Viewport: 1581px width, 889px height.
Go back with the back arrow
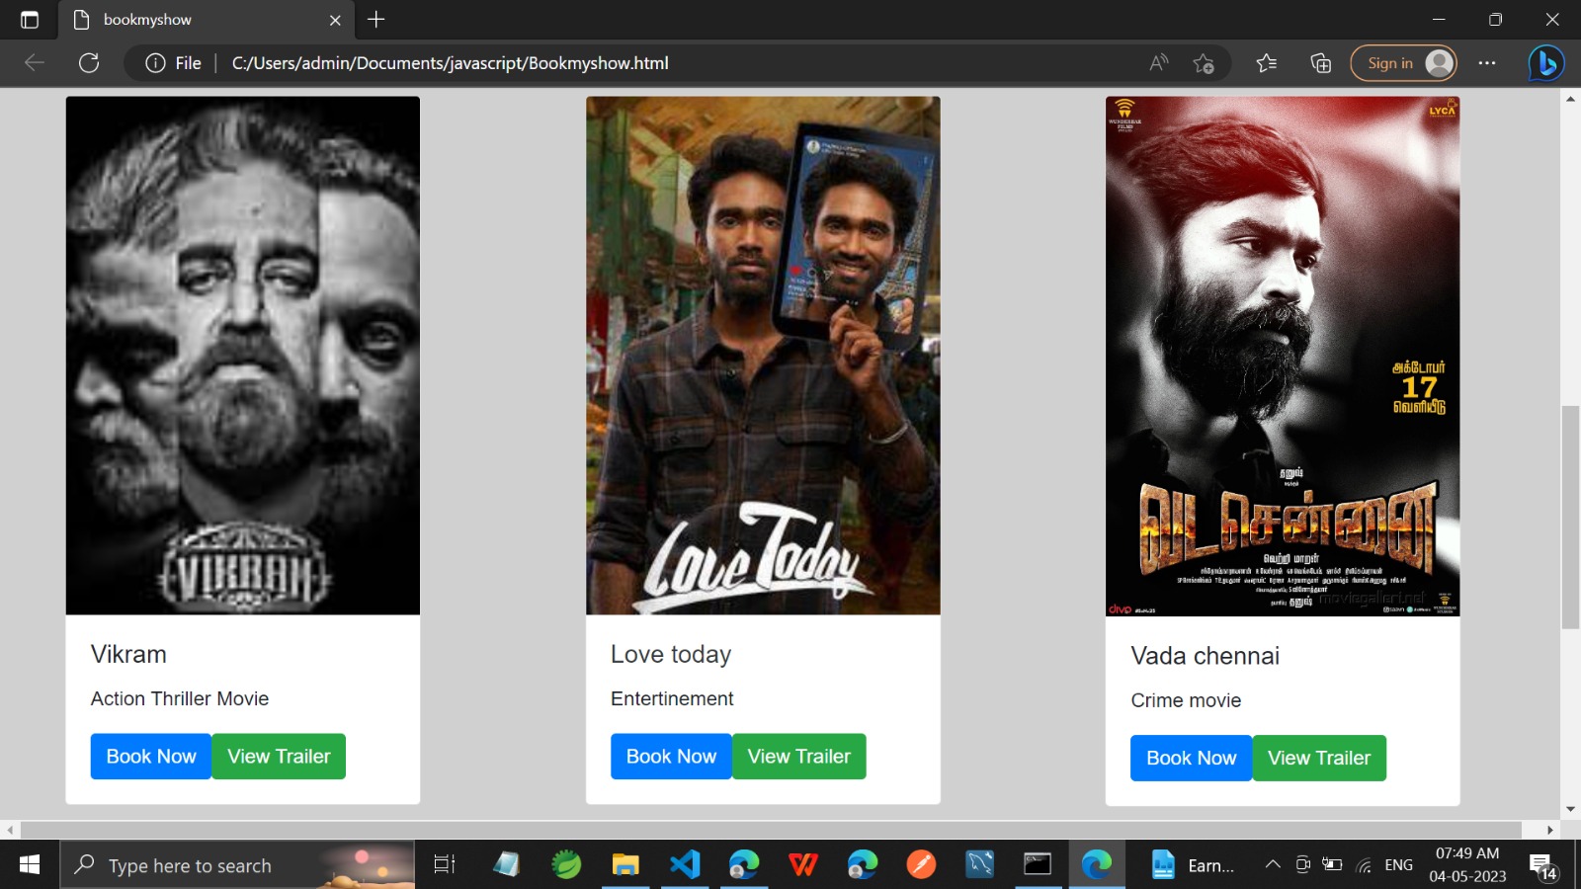point(35,63)
